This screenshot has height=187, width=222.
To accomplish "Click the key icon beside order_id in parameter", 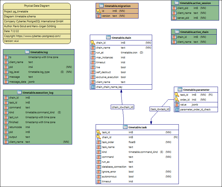I will pyautogui.click(x=177, y=100).
